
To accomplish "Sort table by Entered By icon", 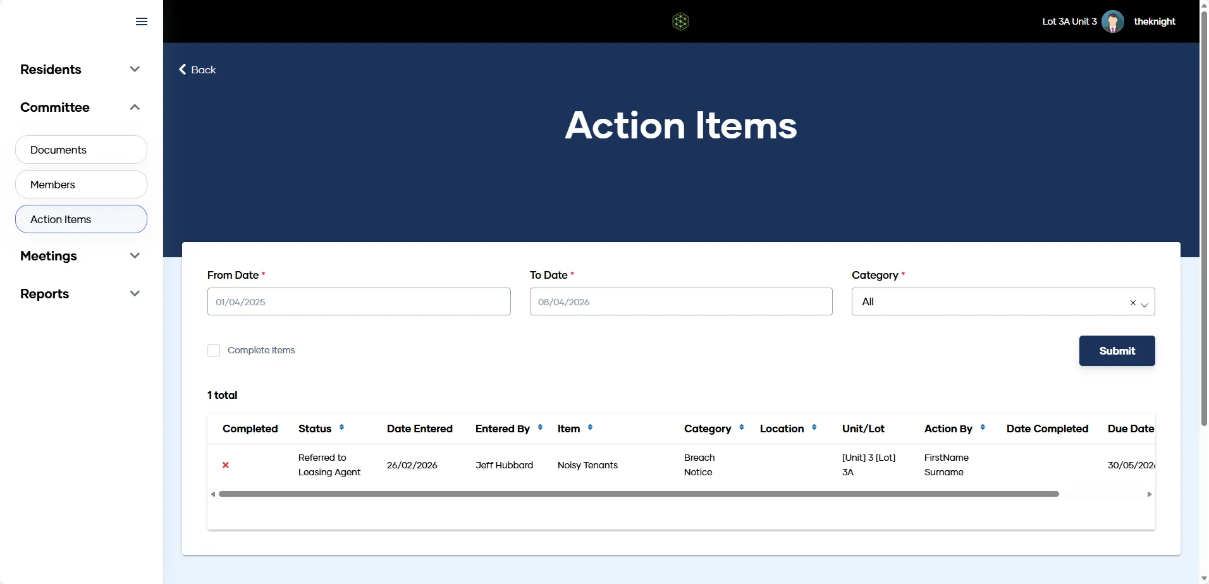I will pos(540,428).
